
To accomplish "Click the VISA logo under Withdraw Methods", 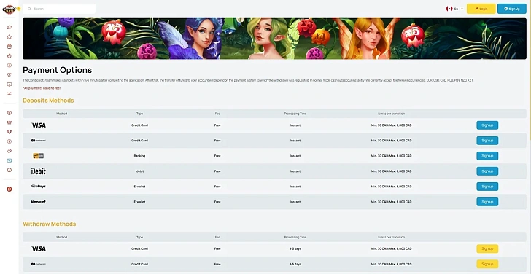I will pos(39,248).
